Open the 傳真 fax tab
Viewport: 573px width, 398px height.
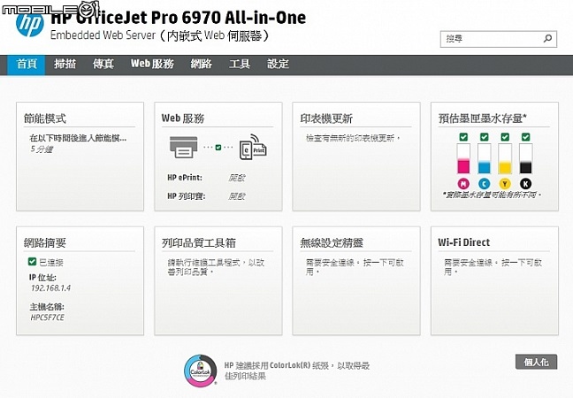coord(103,64)
